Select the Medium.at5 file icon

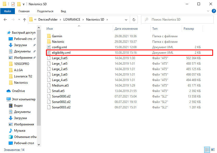[49, 85]
